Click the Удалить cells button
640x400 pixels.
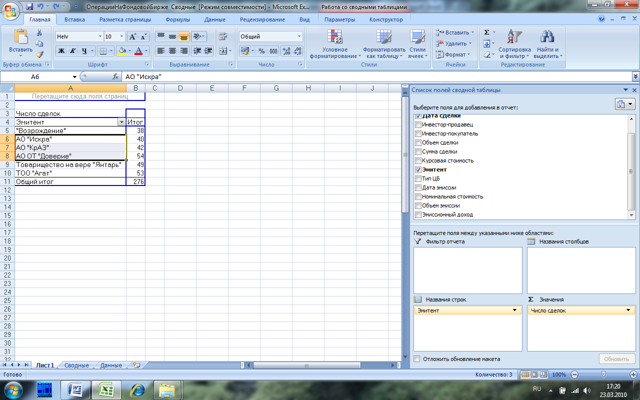[453, 43]
